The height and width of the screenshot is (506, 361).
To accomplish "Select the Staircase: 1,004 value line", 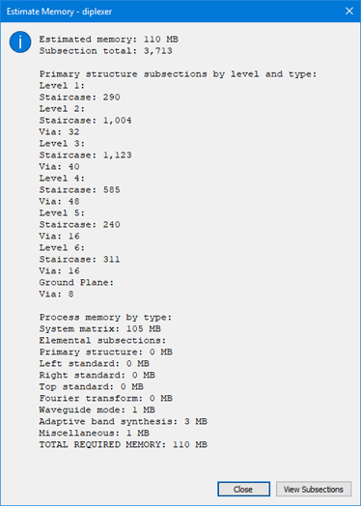I will point(86,121).
